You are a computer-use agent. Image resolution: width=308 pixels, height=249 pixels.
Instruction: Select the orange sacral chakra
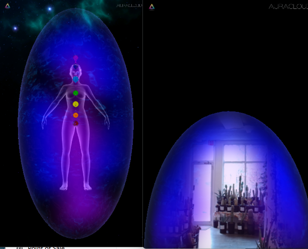(75, 115)
